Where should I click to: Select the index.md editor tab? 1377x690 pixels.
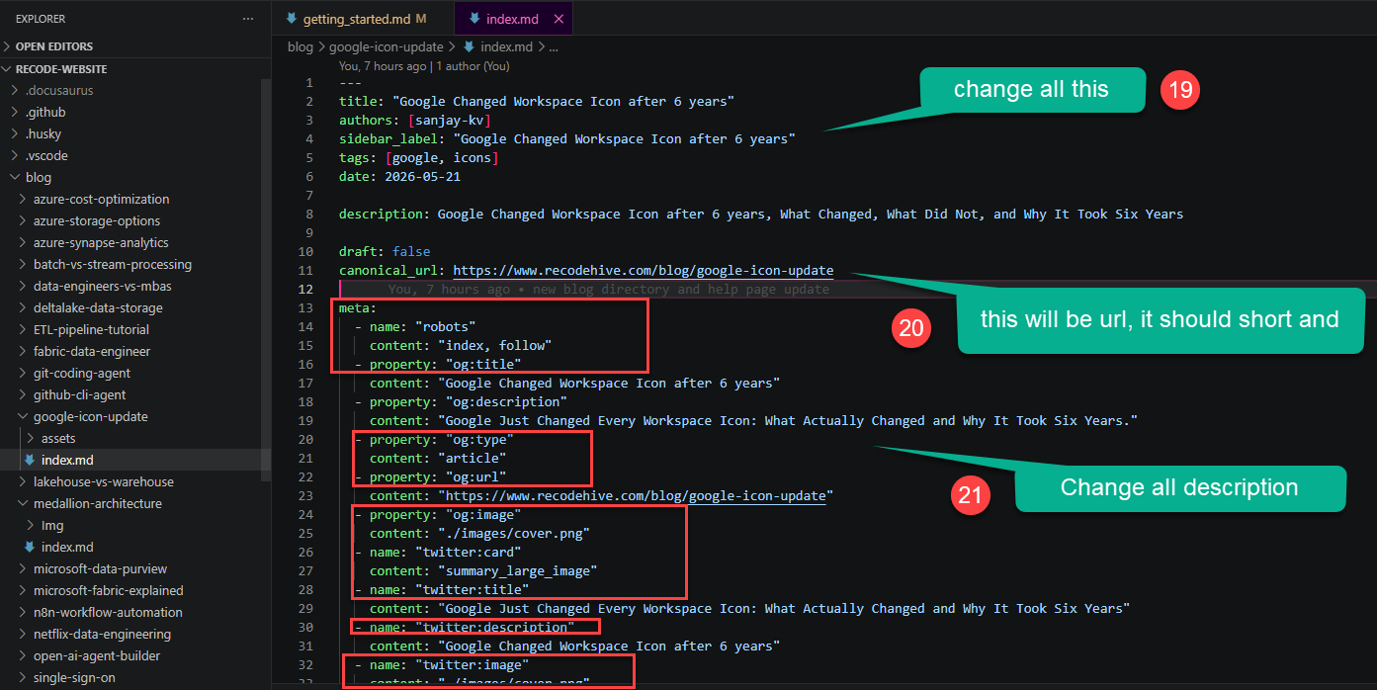pyautogui.click(x=512, y=19)
